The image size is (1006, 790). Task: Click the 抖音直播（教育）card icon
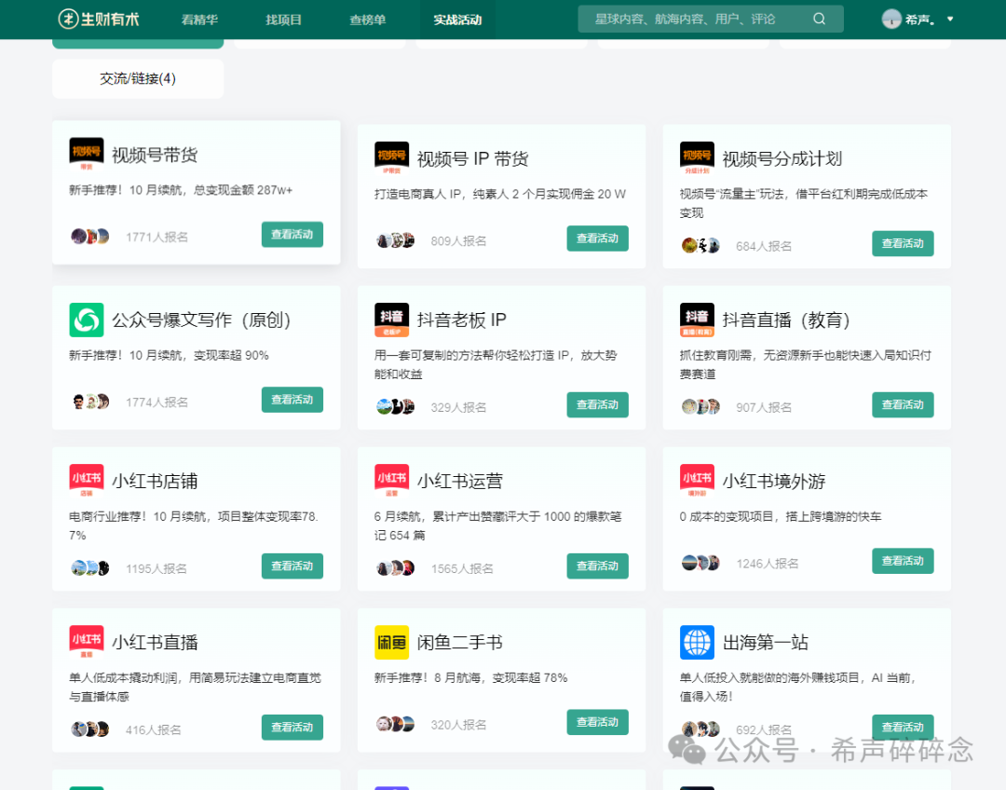[x=698, y=319]
